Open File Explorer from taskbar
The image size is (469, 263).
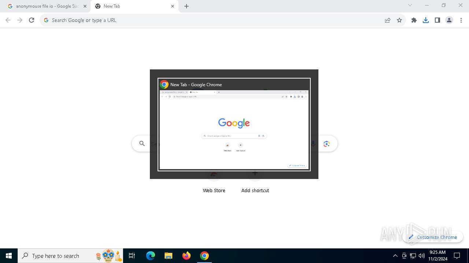tap(168, 256)
